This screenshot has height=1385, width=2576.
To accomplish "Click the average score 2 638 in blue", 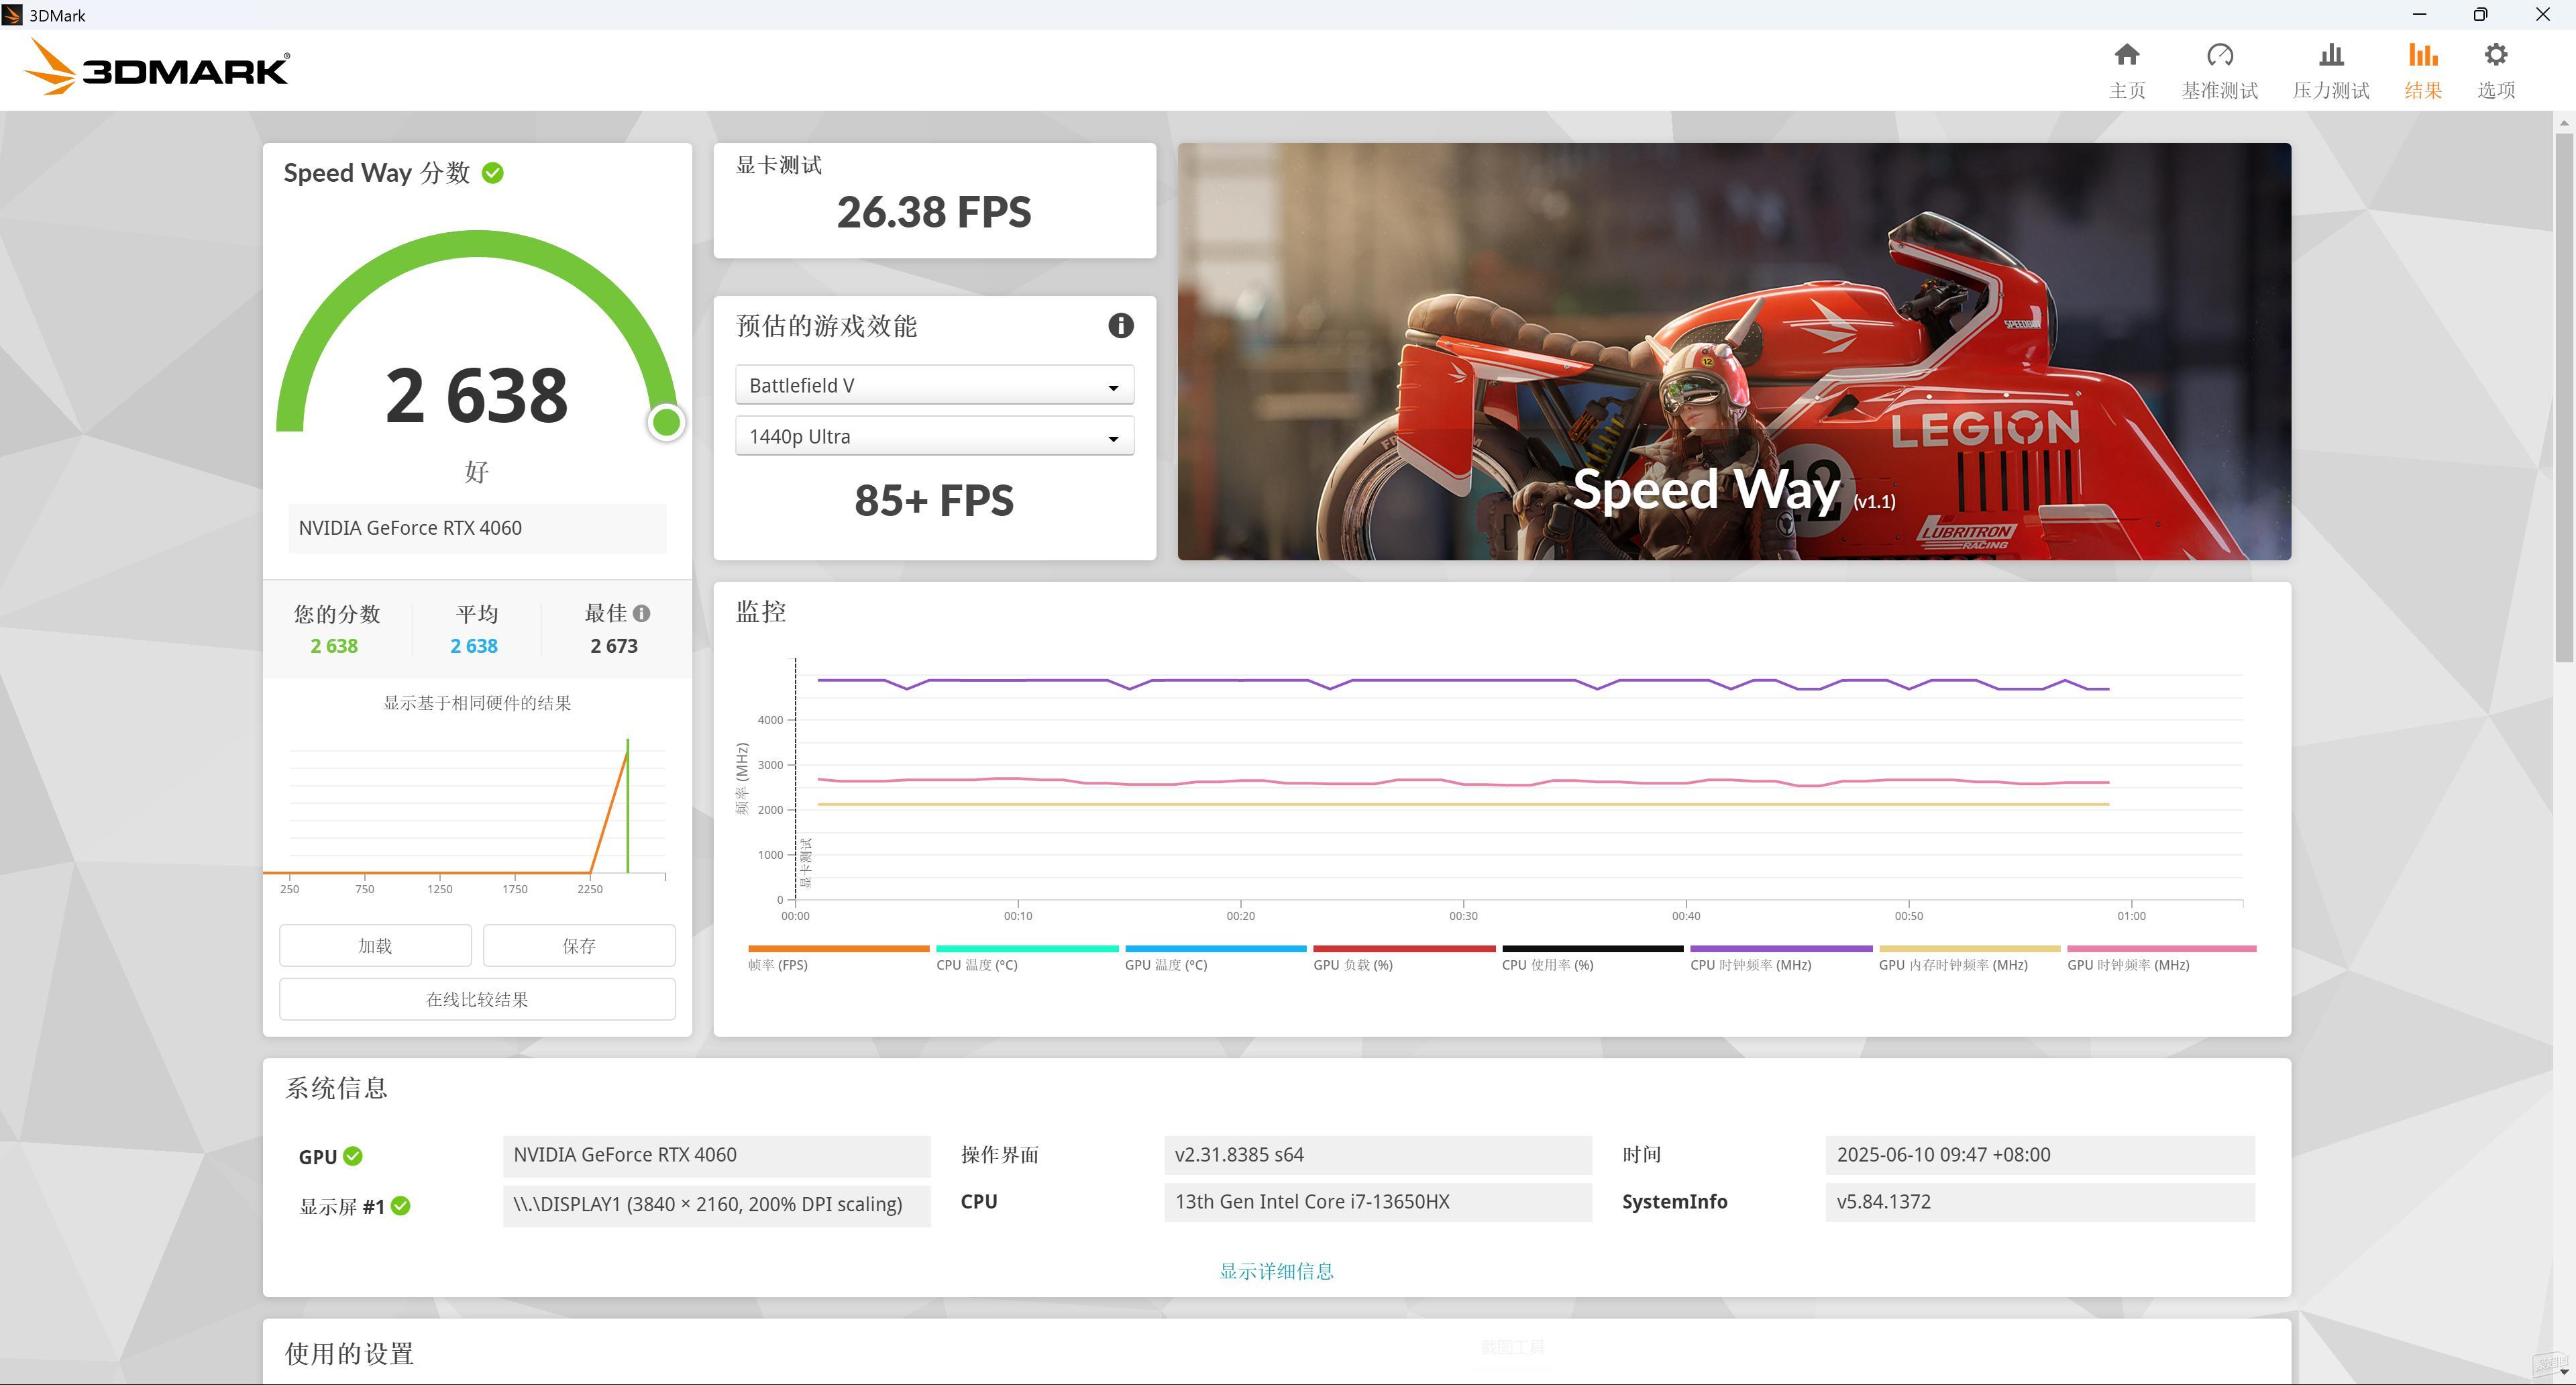I will click(473, 646).
